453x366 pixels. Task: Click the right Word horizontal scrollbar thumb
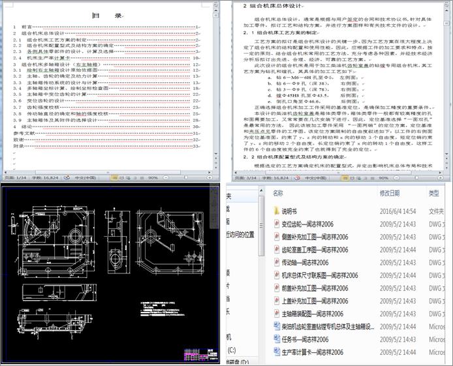pyautogui.click(x=339, y=173)
